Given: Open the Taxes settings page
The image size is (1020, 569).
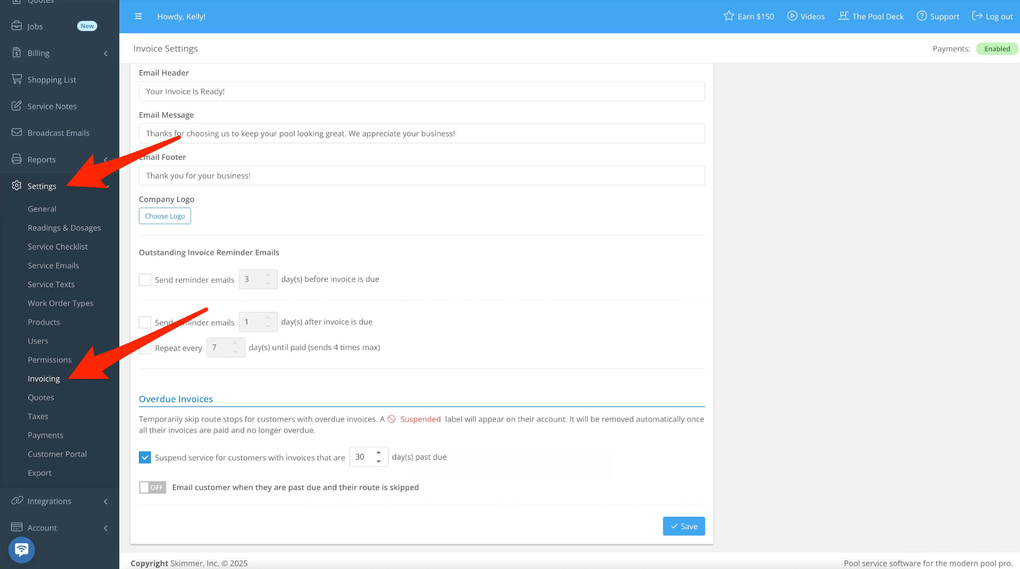Looking at the screenshot, I should coord(38,416).
